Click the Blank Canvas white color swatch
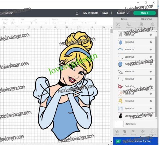 [x=119, y=124]
